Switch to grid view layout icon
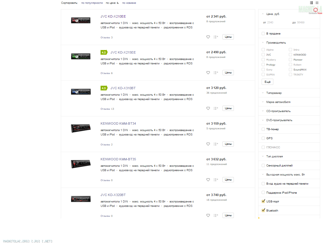 (x=317, y=3)
